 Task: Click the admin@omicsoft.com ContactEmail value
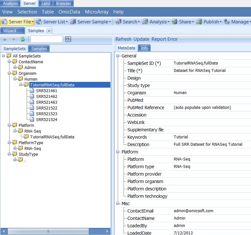[193, 211]
